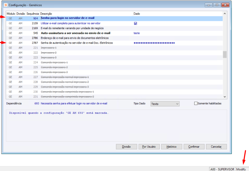Click 'Modify' status bar entry
Viewport: 249px width, 171px height.
tap(241, 169)
